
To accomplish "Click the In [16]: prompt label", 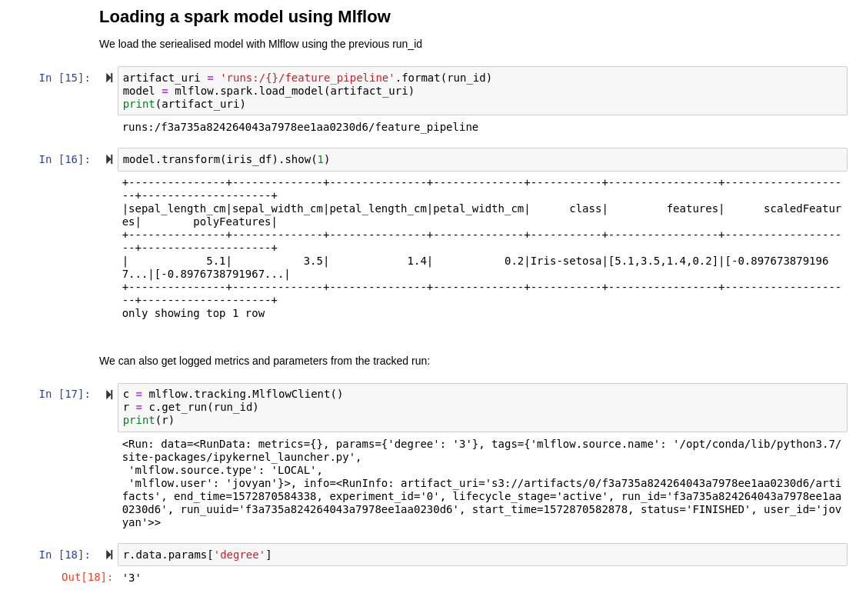I will click(x=65, y=159).
